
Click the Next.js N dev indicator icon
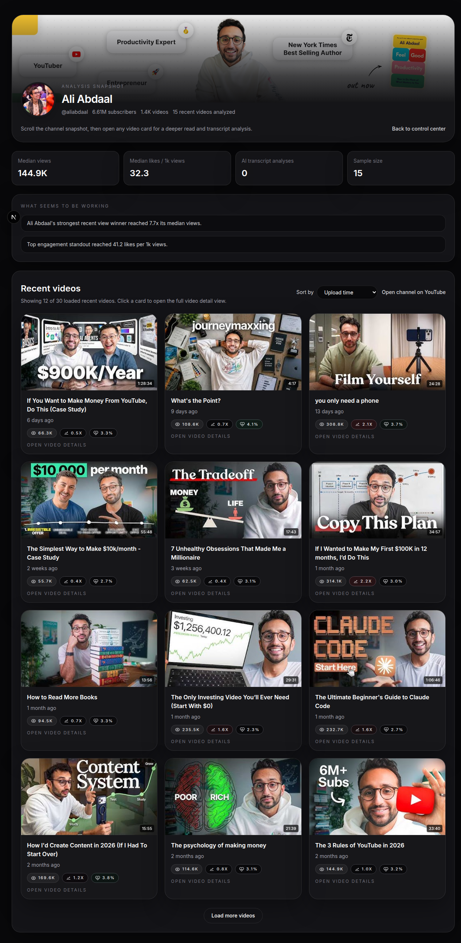(13, 217)
